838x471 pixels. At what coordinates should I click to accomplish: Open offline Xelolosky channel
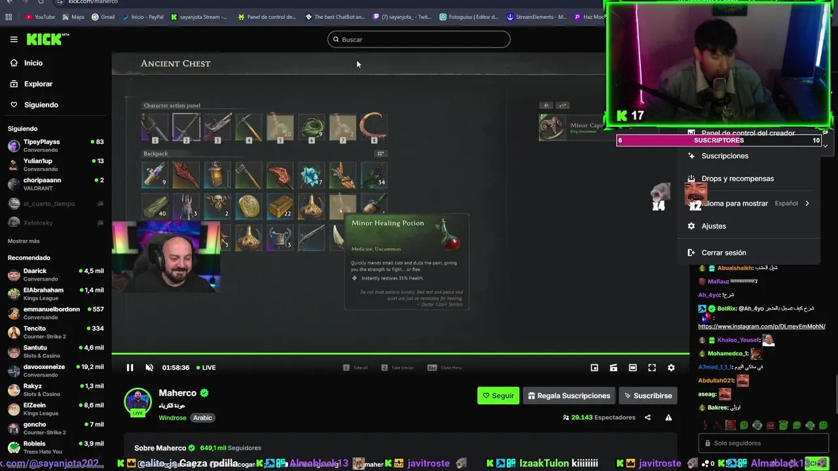56,222
